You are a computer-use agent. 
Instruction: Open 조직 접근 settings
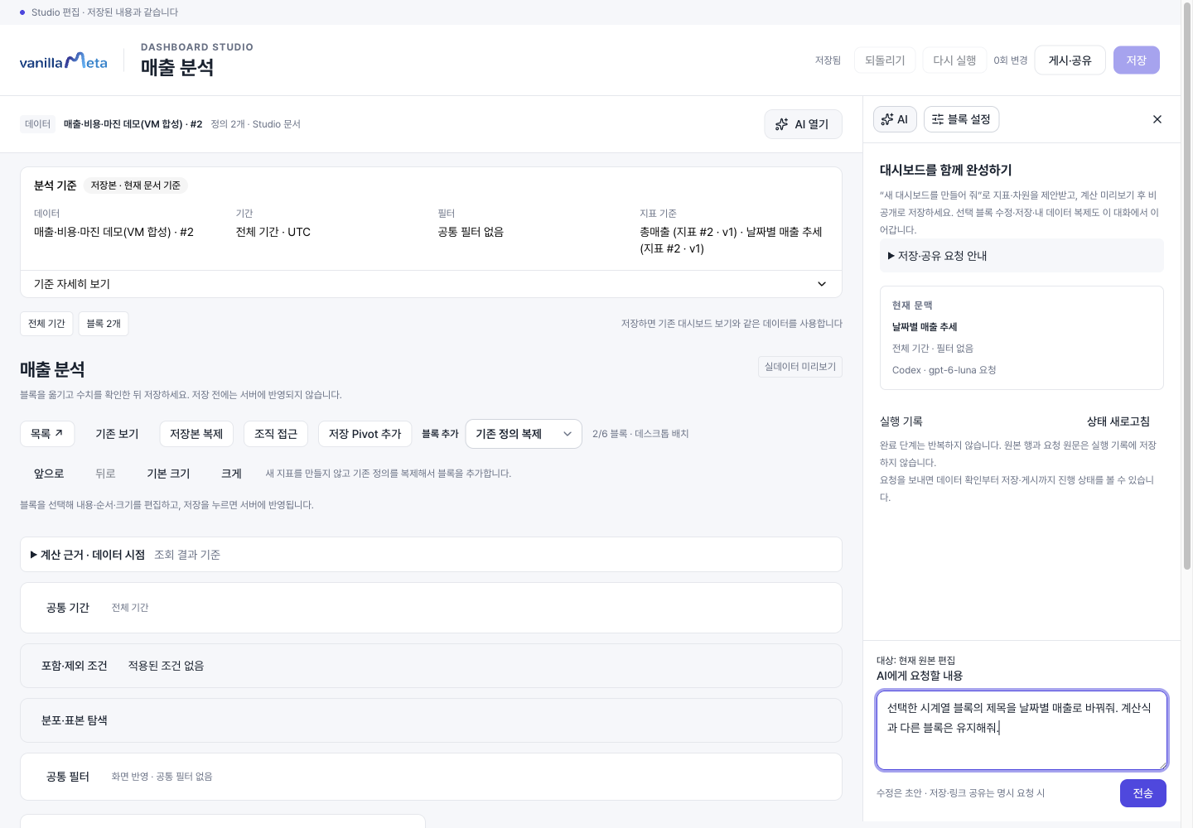point(276,434)
